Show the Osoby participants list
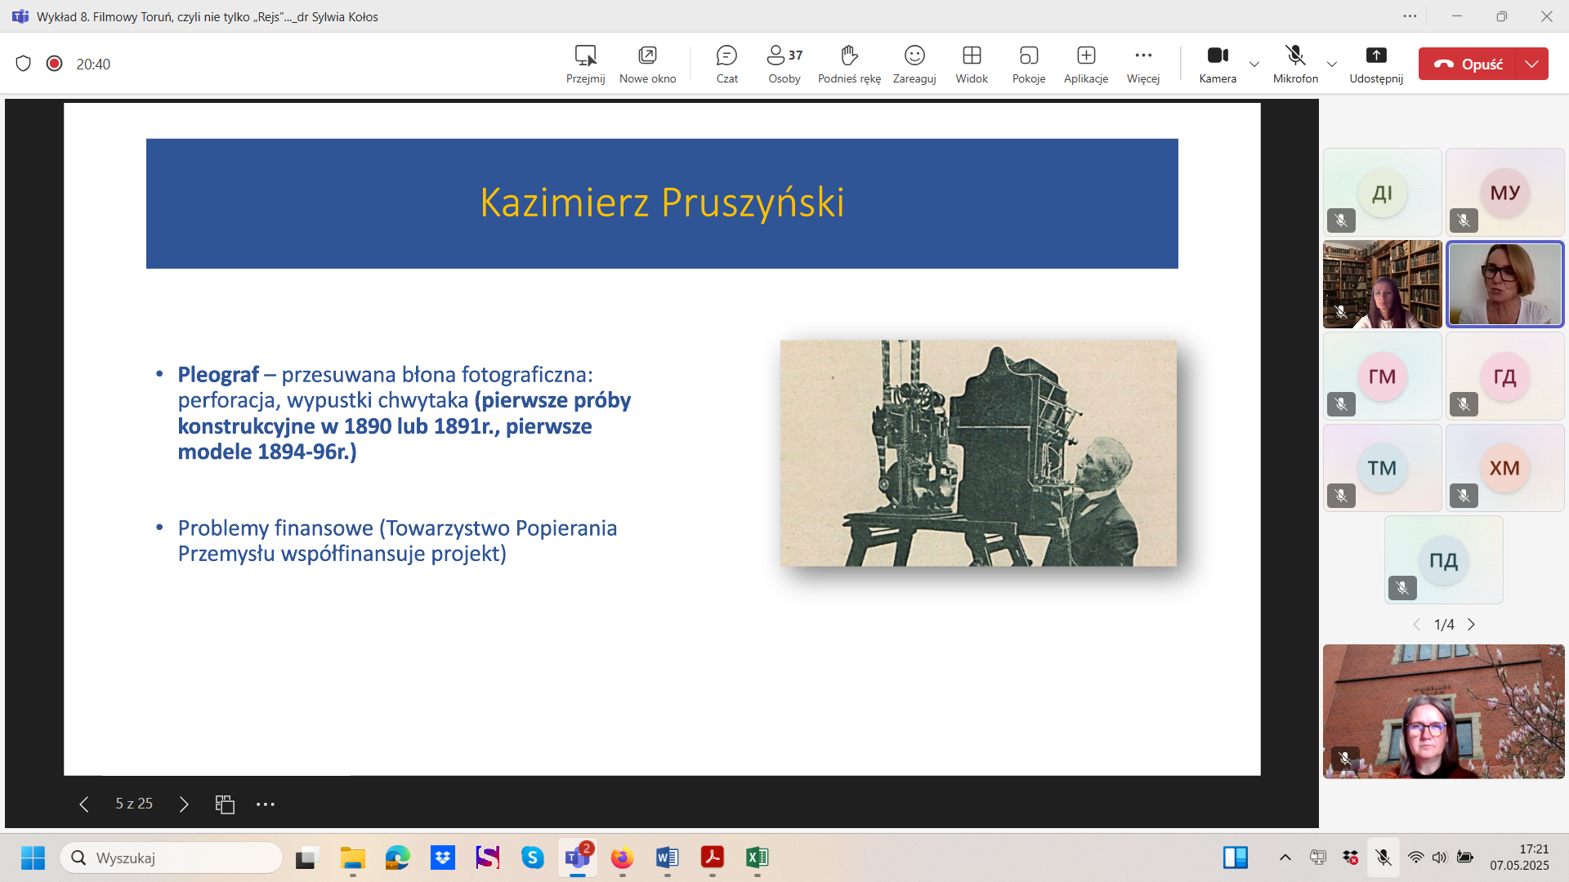 coord(784,64)
